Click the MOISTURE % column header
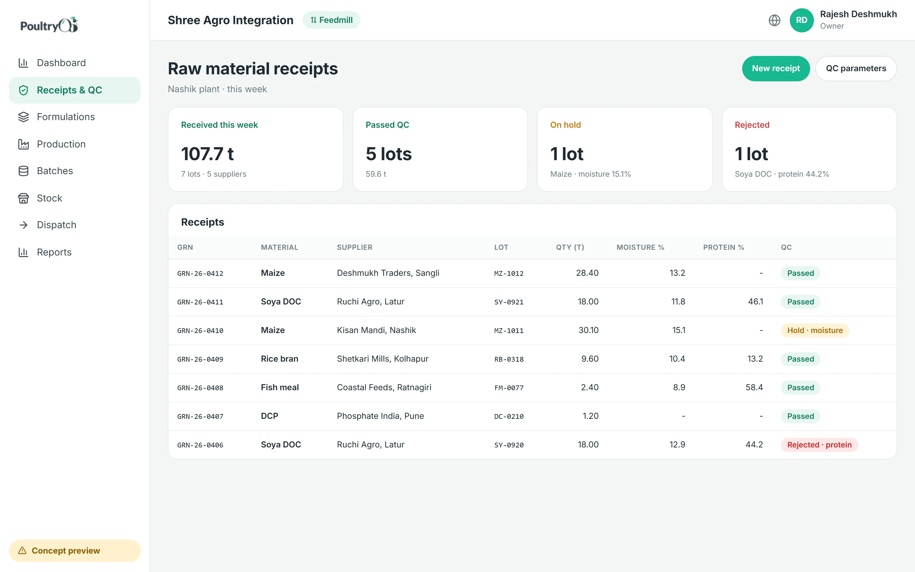This screenshot has height=572, width=915. tap(640, 248)
